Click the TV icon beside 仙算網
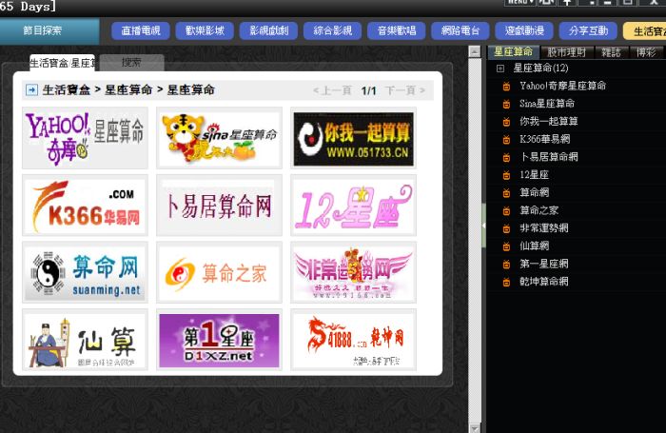The height and width of the screenshot is (433, 666). [506, 246]
